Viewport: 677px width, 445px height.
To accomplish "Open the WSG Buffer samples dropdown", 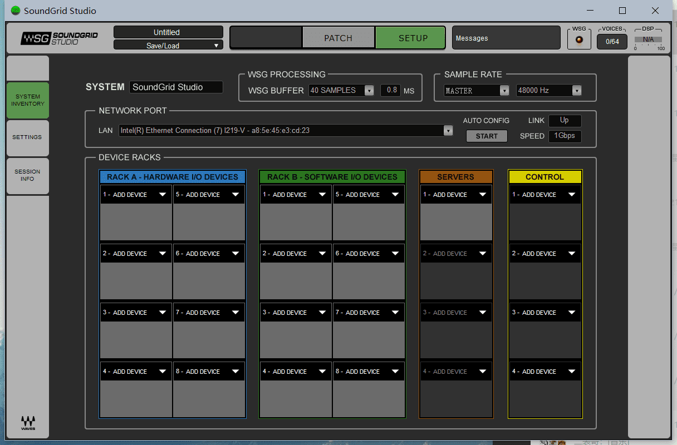I will 341,91.
